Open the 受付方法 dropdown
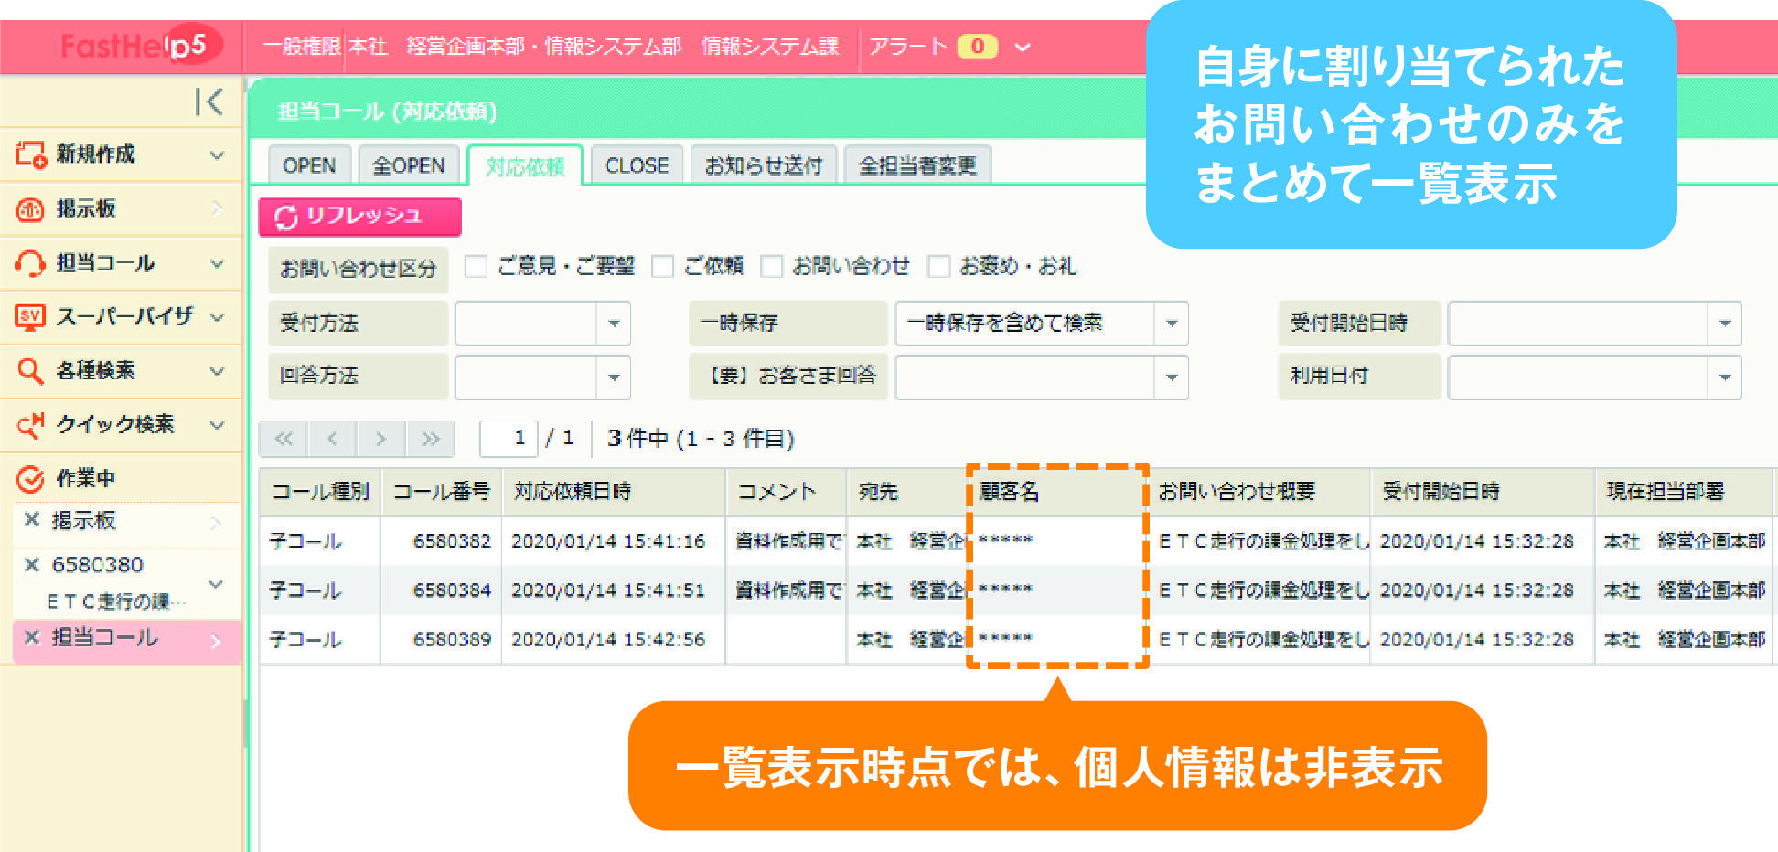The width and height of the screenshot is (1778, 852). [x=613, y=323]
